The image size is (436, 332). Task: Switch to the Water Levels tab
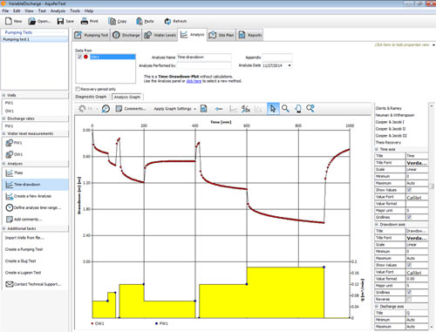click(160, 35)
